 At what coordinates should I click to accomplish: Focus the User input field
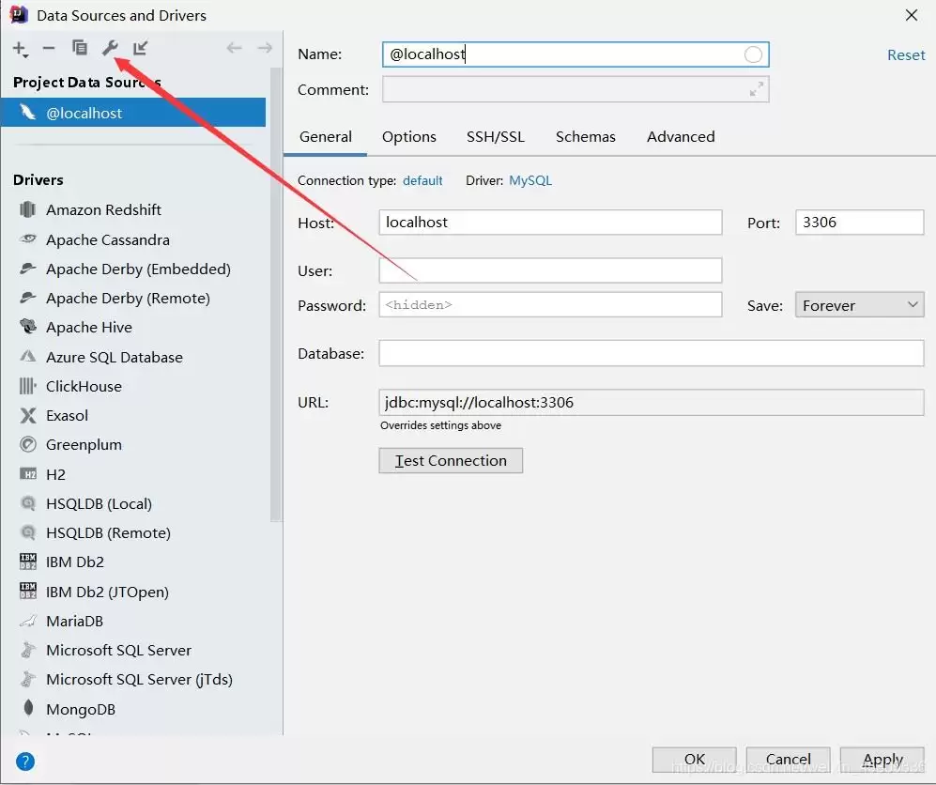[x=550, y=270]
